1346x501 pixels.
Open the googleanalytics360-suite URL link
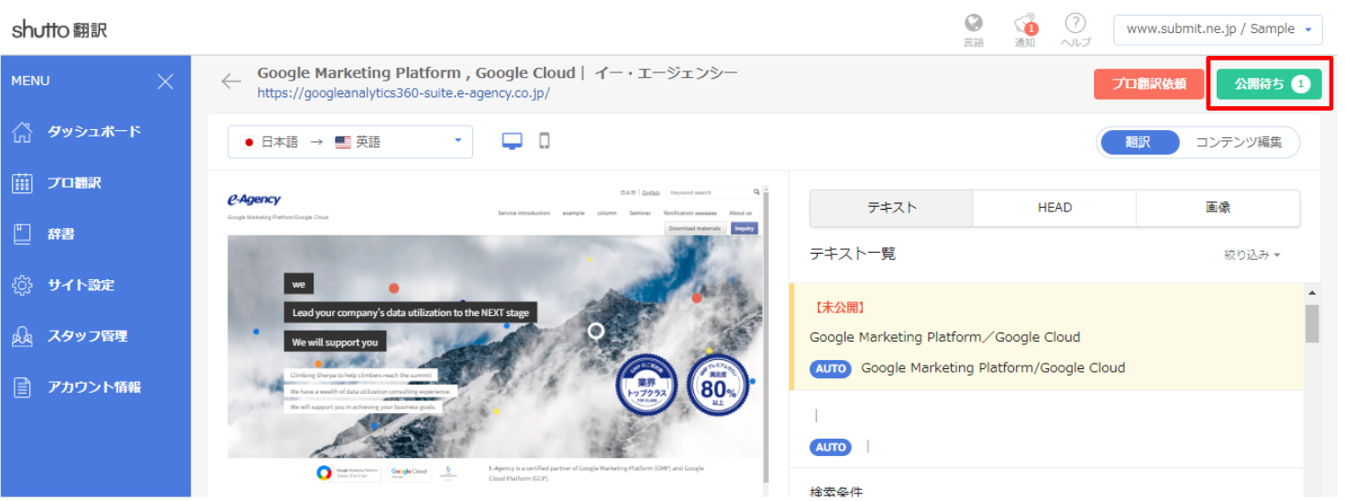[403, 93]
